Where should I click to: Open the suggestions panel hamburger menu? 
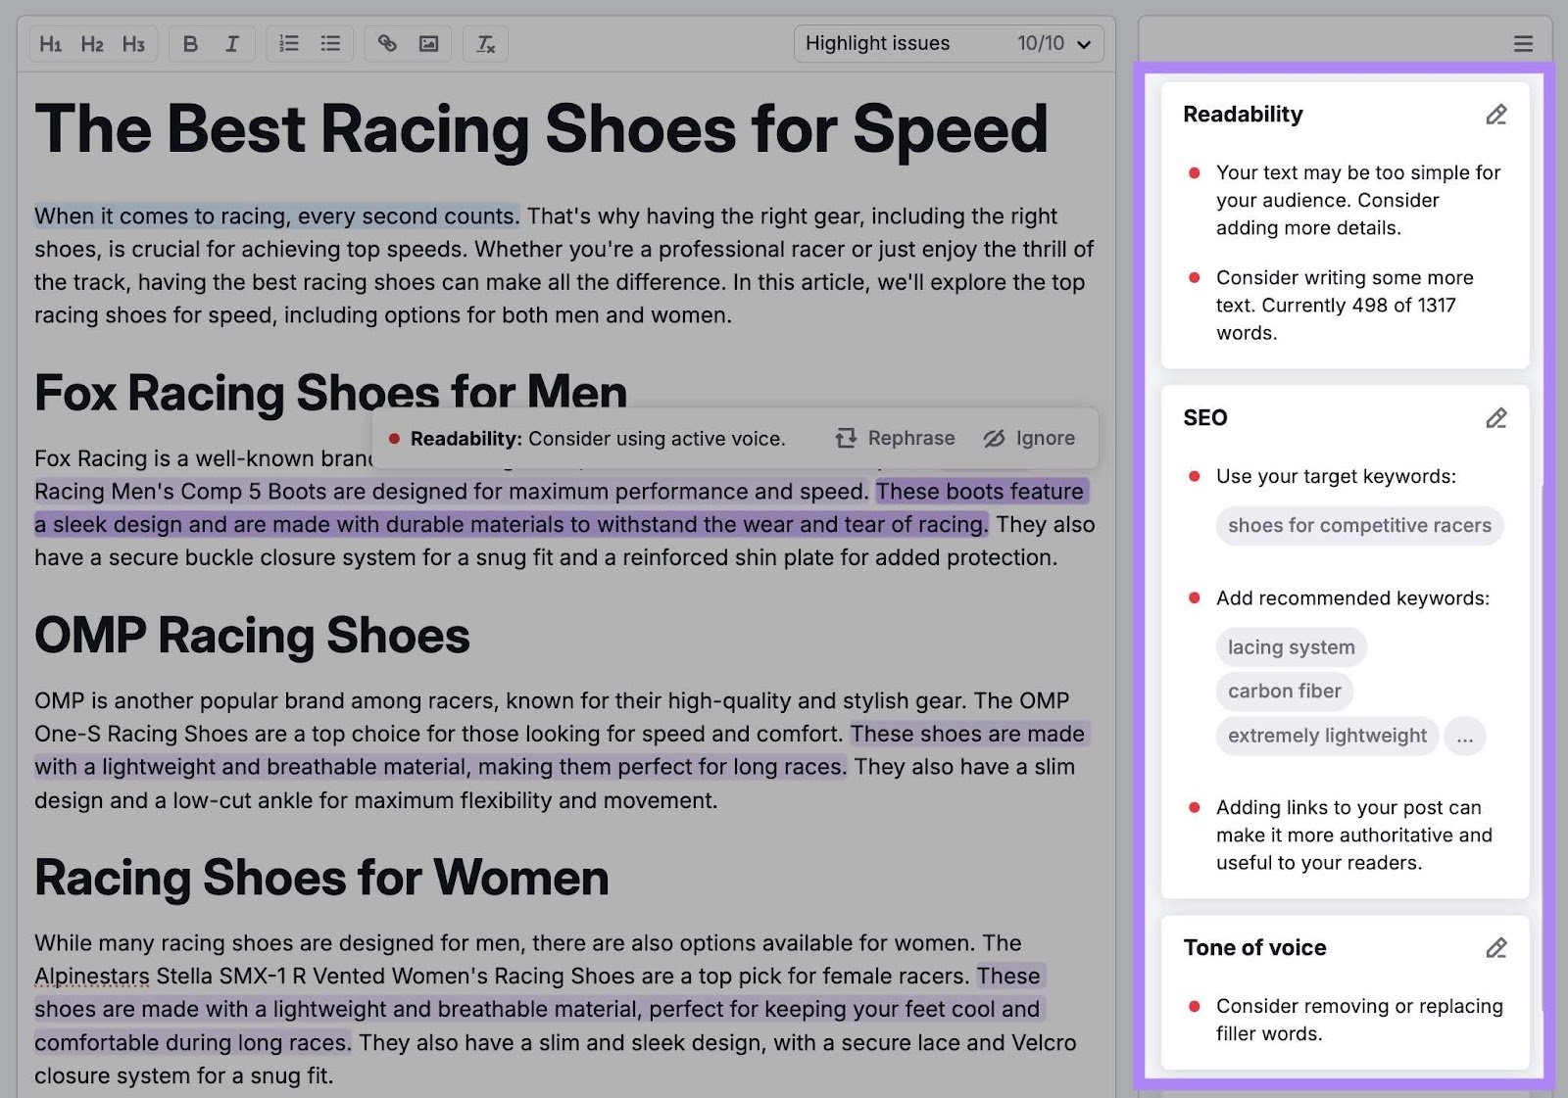click(x=1523, y=43)
